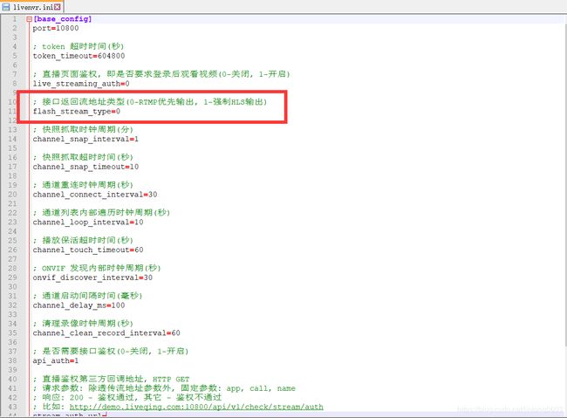Click the line channel_touch_timeout=60
This screenshot has height=418, width=567.
point(88,250)
